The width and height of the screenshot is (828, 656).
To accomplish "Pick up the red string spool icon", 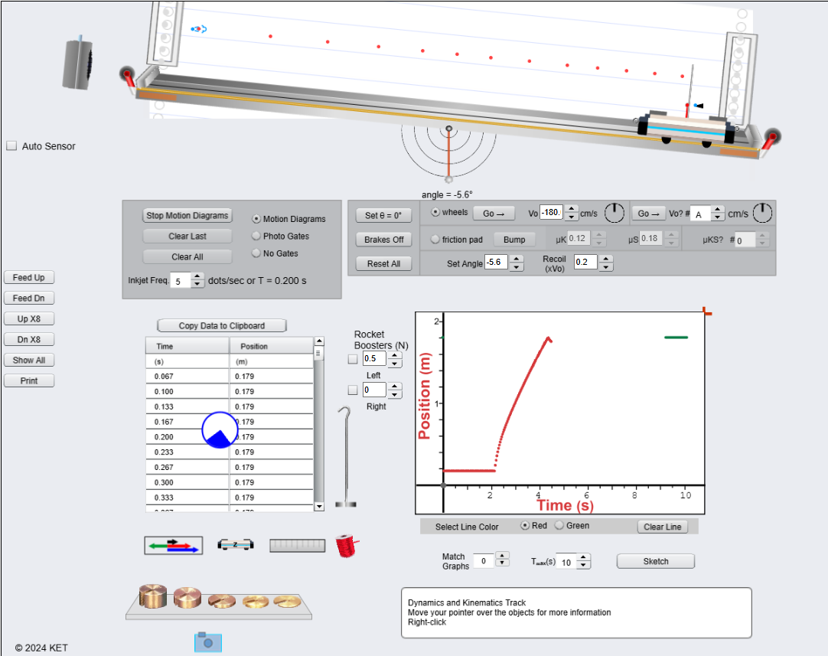I will (346, 545).
